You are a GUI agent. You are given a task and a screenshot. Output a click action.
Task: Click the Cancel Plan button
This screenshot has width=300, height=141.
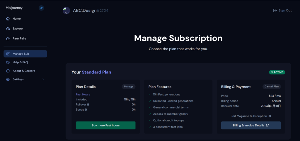(x=272, y=86)
